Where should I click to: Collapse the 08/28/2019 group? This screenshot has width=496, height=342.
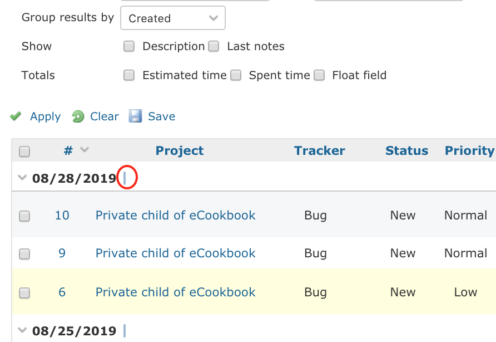[x=22, y=178]
